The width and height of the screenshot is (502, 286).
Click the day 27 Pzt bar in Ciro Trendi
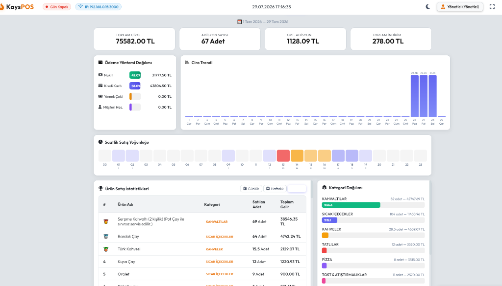pyautogui.click(x=424, y=96)
